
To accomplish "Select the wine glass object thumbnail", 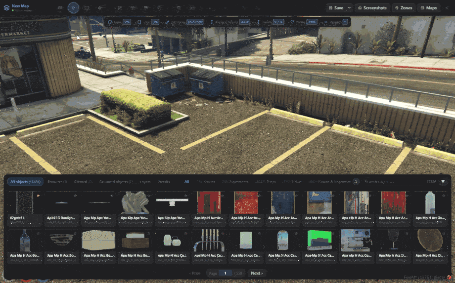I will coord(393,241).
